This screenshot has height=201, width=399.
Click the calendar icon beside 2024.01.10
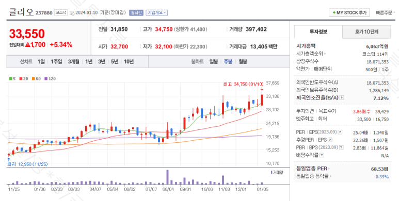coord(72,13)
